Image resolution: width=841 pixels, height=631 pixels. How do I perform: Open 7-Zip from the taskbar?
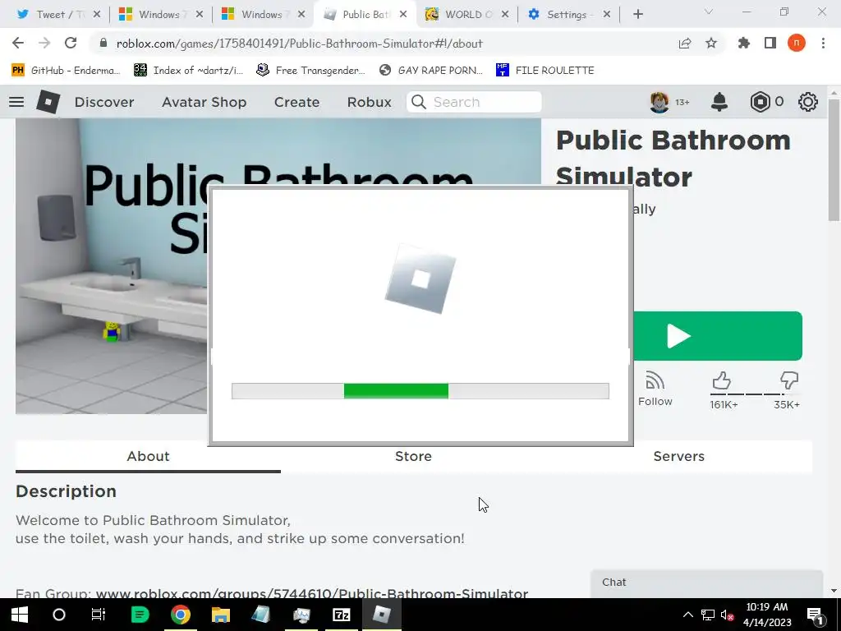pyautogui.click(x=341, y=615)
